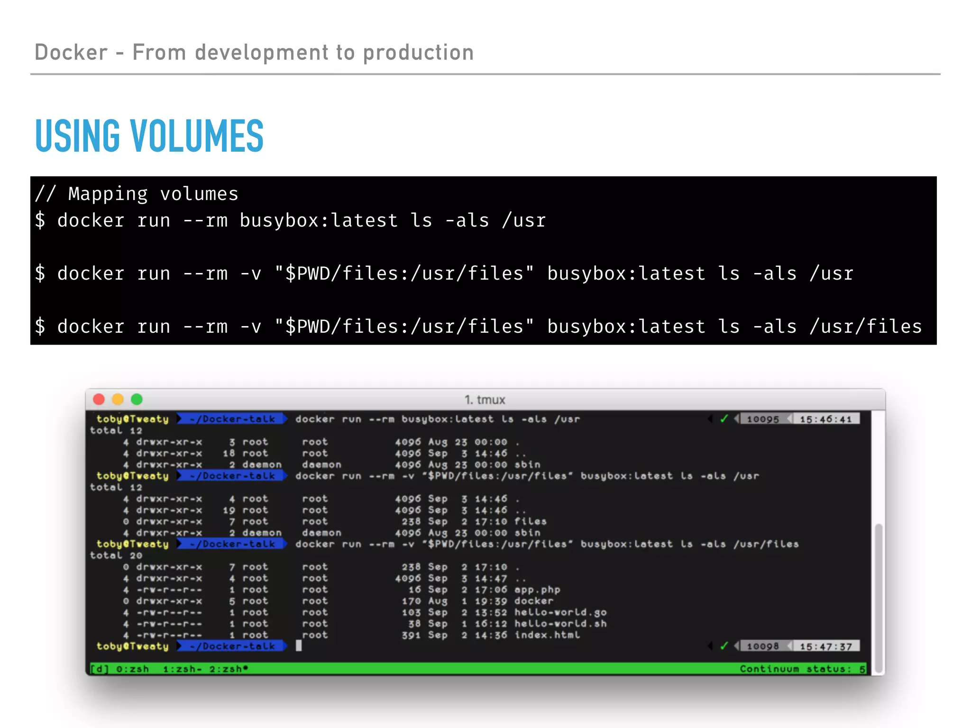
Task: Click the terminal vertical scrollbar thumb
Action: click(879, 597)
